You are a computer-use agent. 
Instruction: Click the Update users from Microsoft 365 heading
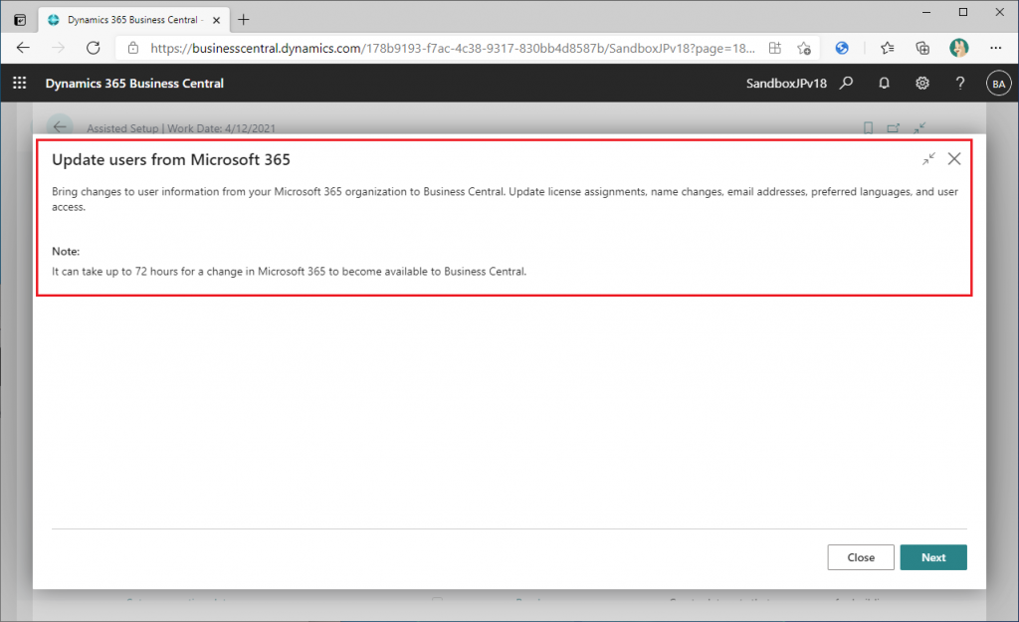171,160
